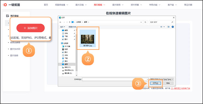Open the 客户端 navigation menu
The width and height of the screenshot is (203, 104).
[172, 5]
